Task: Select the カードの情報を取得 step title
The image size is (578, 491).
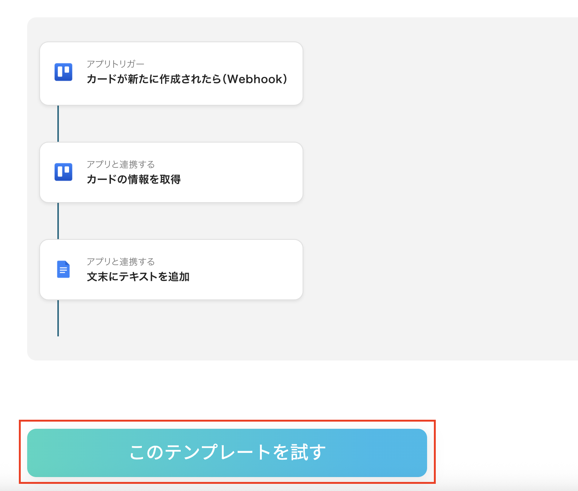Action: tap(134, 179)
